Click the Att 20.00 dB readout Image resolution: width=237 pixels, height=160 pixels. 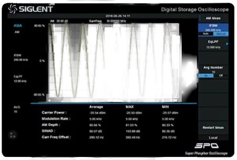click(x=59, y=21)
